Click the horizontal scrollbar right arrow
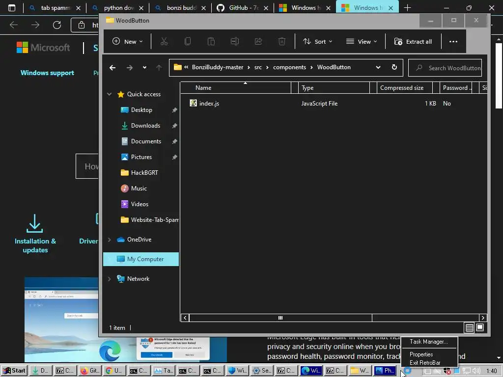503x377 pixels. tap(483, 318)
